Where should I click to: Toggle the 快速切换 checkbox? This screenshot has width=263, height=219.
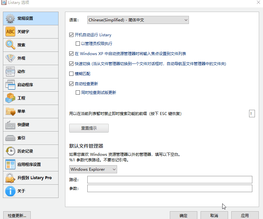(x=71, y=63)
